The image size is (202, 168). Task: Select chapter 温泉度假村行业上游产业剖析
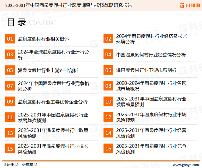tap(48, 70)
